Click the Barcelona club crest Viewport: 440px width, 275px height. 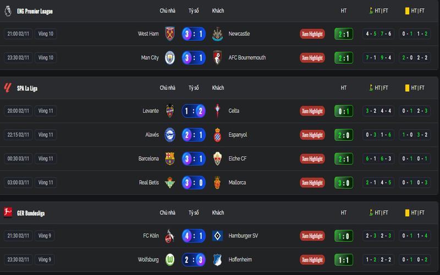[169, 159]
